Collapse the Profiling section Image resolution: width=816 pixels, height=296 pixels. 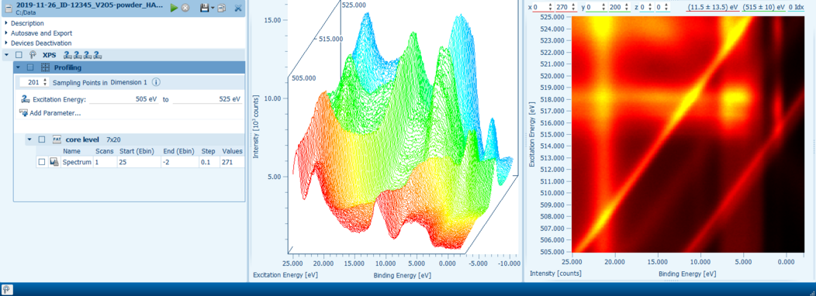18,67
